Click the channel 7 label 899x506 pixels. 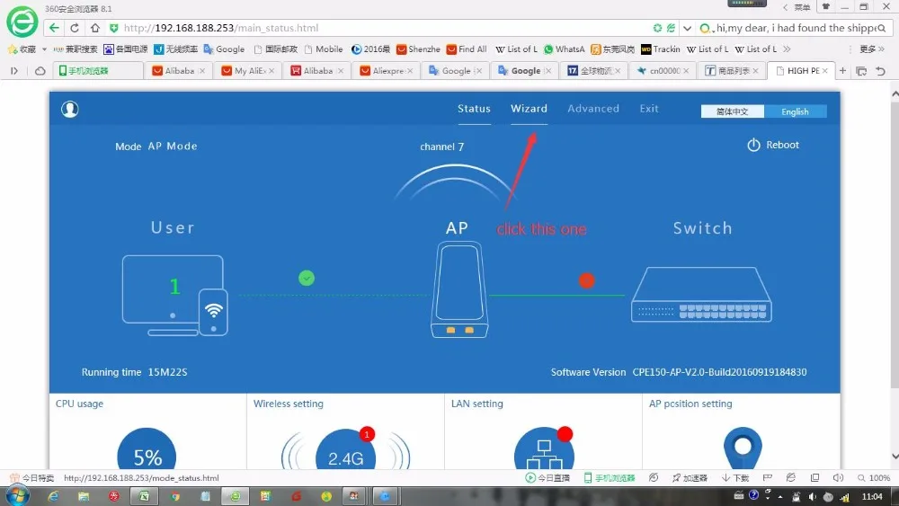pyautogui.click(x=442, y=146)
